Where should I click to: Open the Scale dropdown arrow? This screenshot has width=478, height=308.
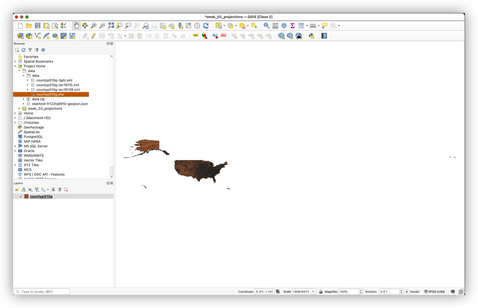pos(313,292)
